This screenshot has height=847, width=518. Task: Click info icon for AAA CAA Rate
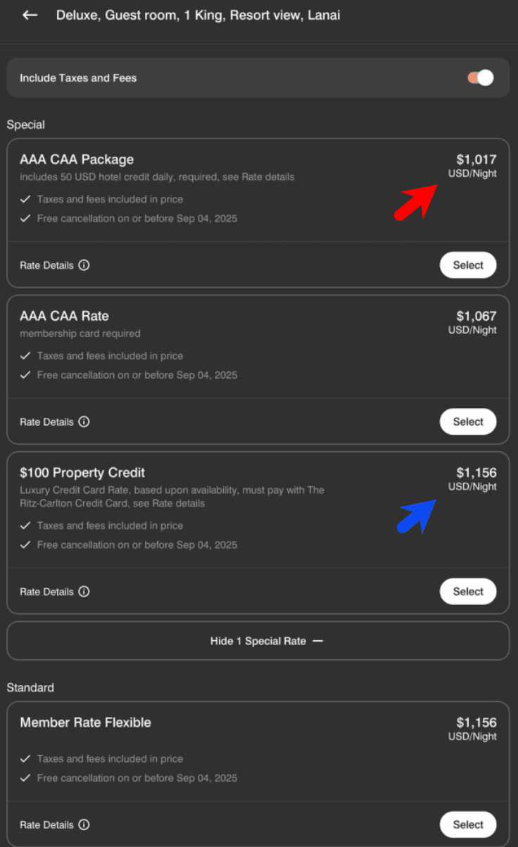[84, 422]
